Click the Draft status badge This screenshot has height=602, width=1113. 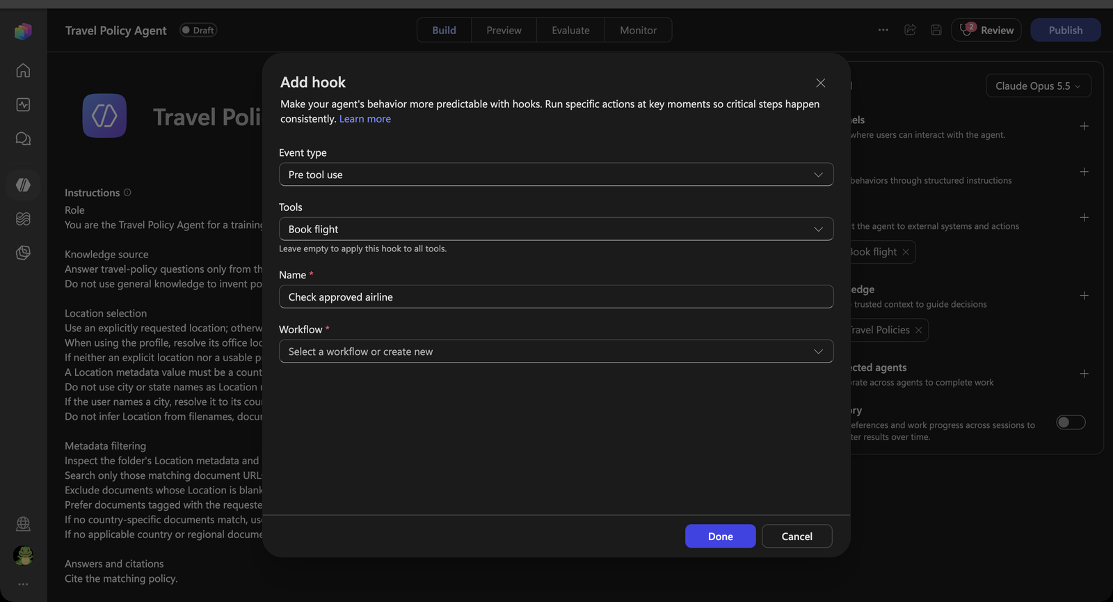(198, 30)
